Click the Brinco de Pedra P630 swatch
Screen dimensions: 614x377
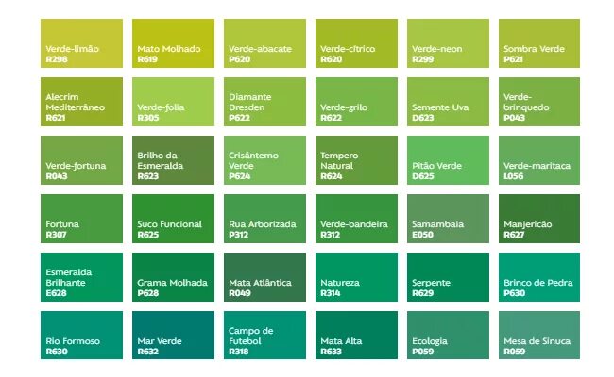coord(539,277)
